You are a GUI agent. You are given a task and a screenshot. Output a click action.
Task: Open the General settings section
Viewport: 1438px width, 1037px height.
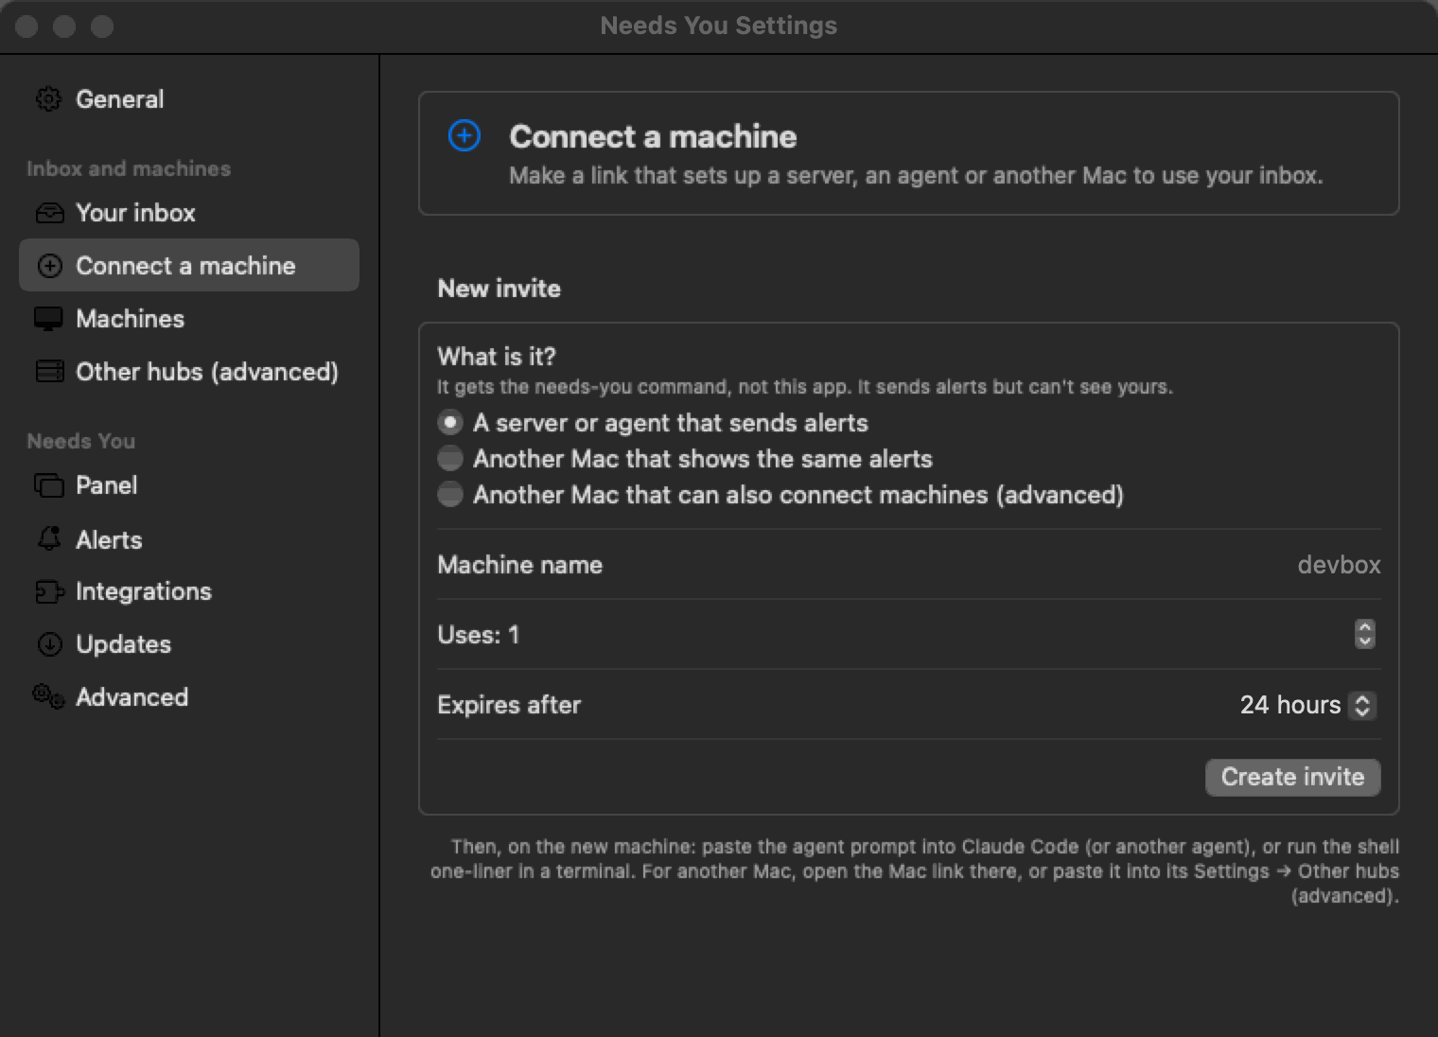189,99
